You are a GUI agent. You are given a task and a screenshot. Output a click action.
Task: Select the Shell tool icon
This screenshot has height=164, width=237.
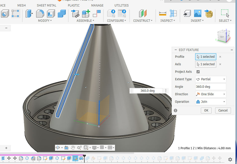coord(51,13)
